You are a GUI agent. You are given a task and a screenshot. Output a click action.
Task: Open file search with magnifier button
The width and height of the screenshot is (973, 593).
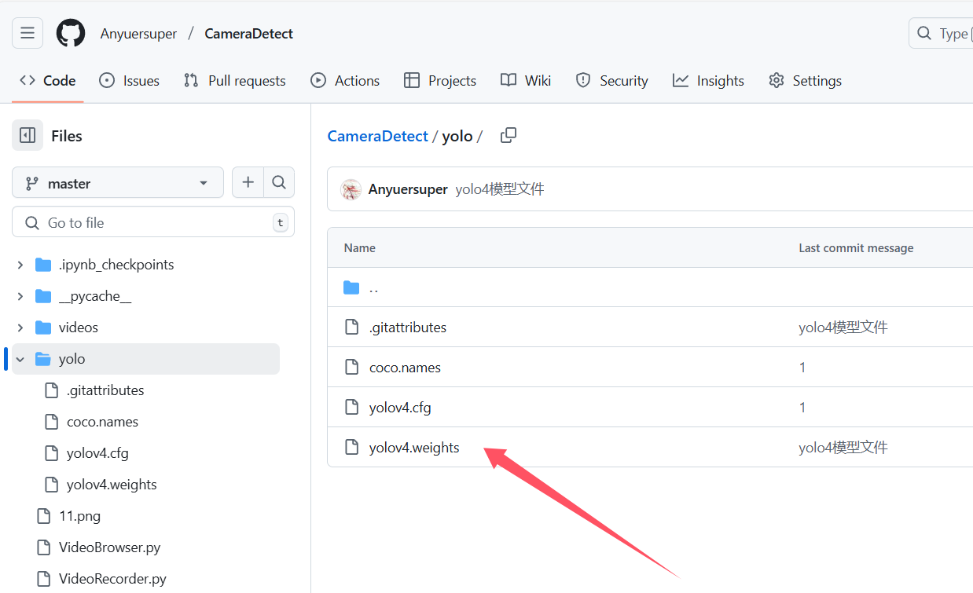click(x=278, y=182)
